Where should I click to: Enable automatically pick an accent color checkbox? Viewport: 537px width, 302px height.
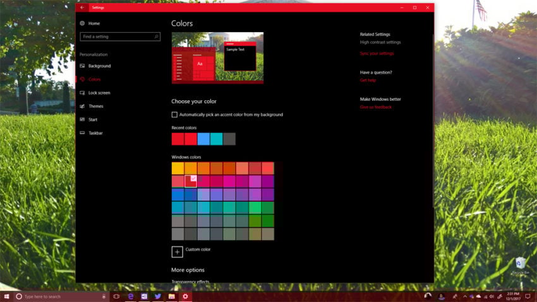click(x=174, y=115)
